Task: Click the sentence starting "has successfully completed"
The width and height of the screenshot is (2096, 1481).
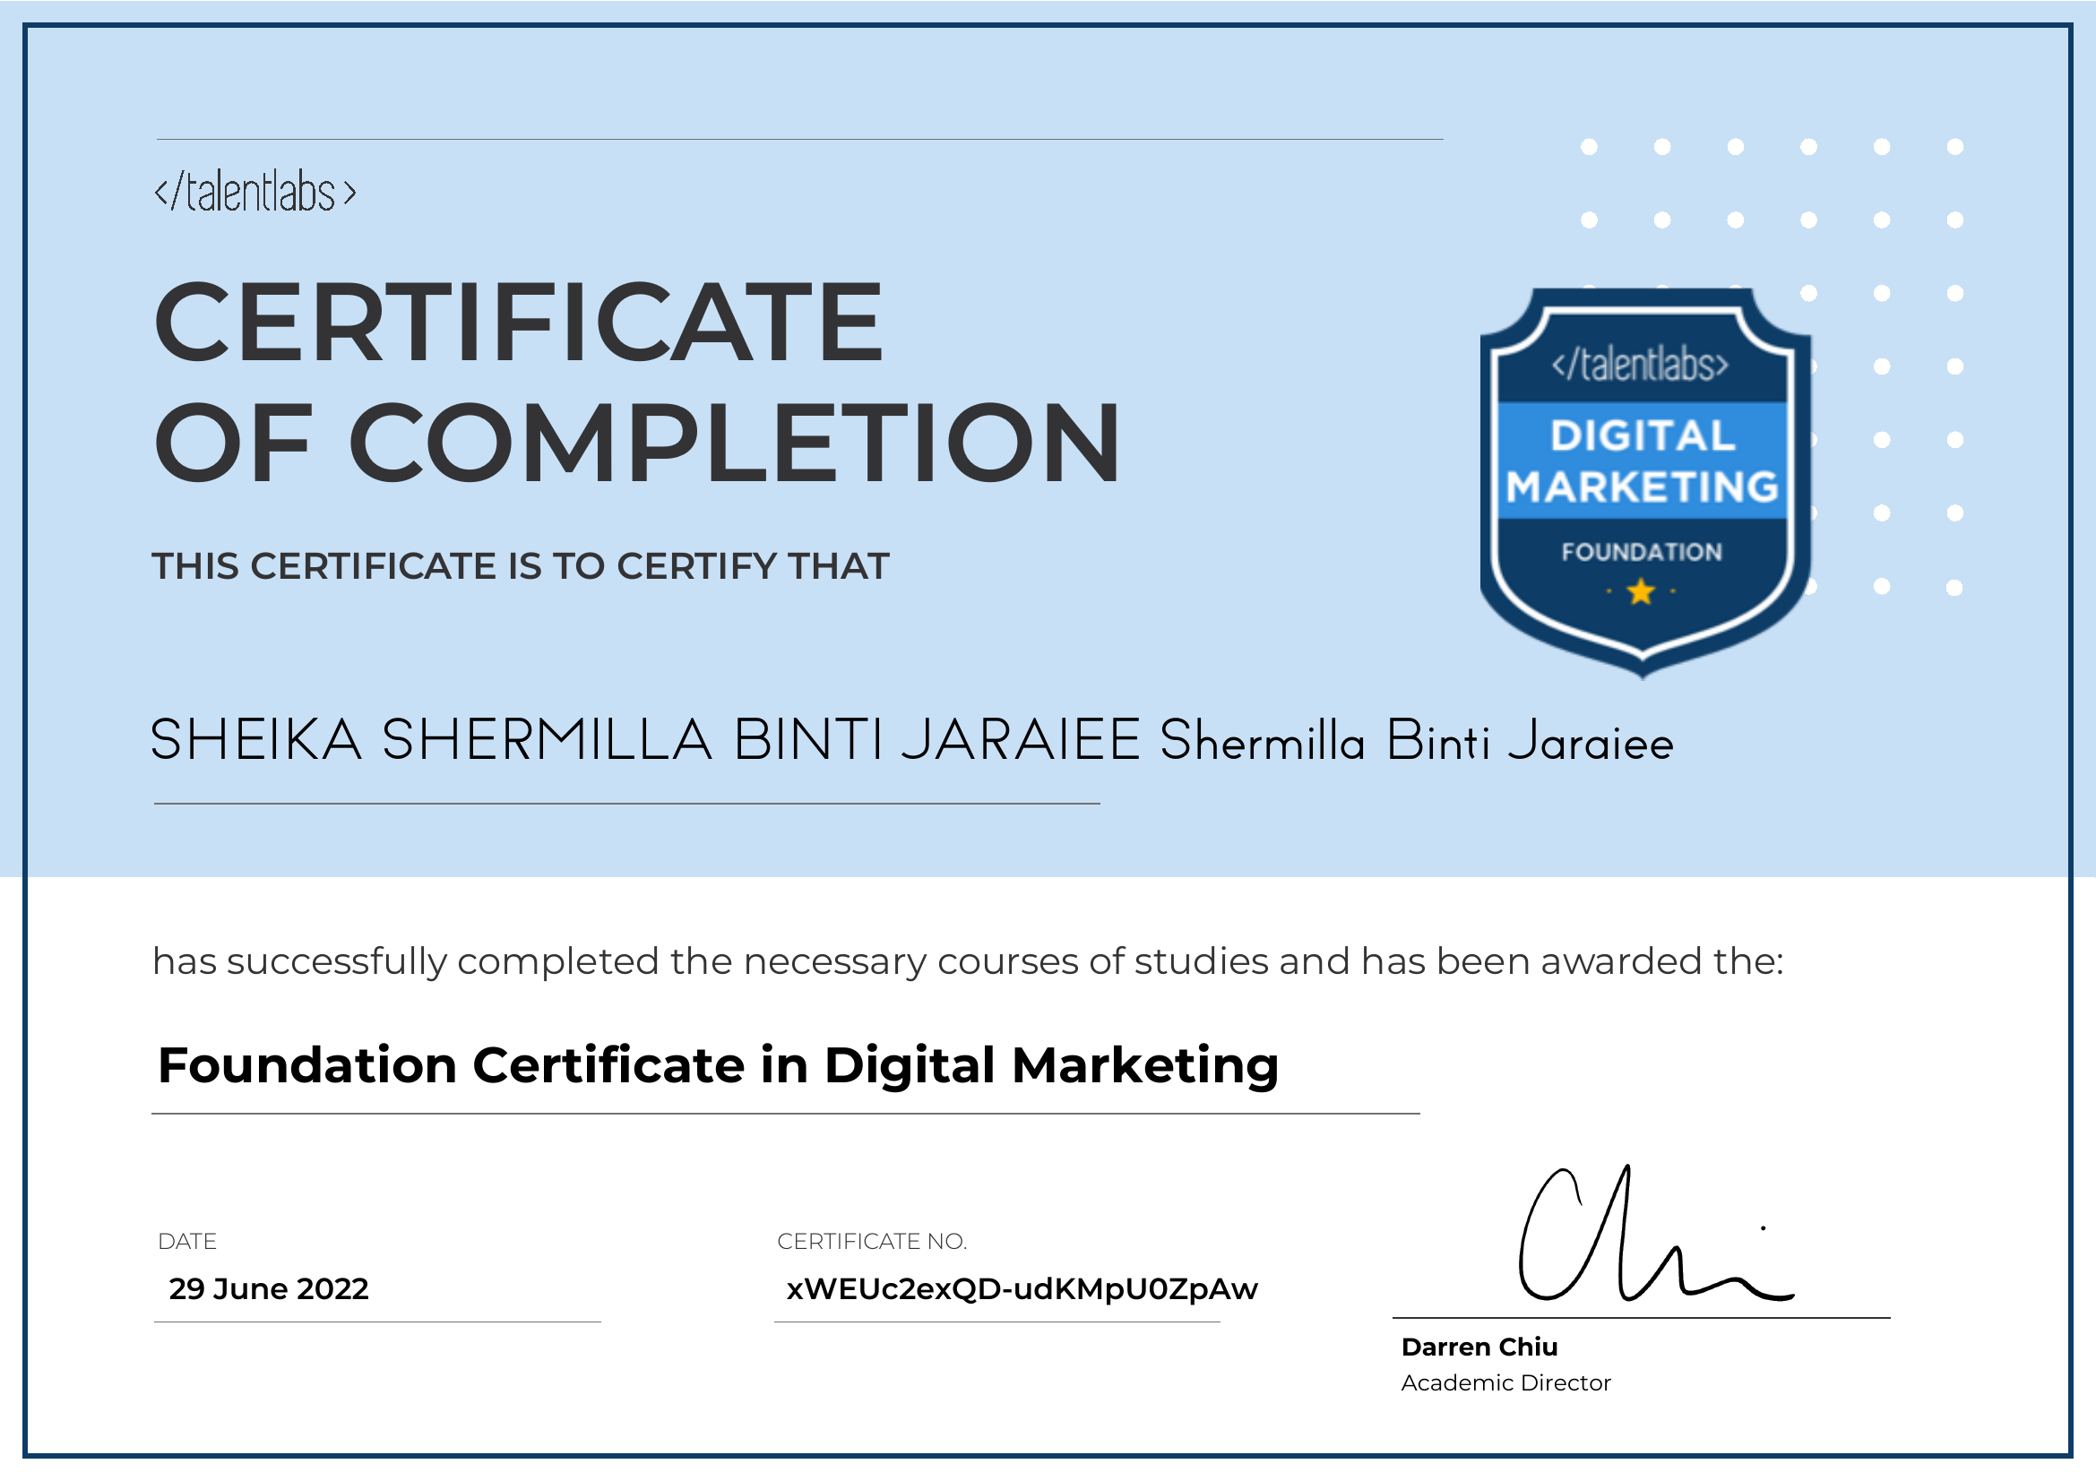Action: point(968,961)
